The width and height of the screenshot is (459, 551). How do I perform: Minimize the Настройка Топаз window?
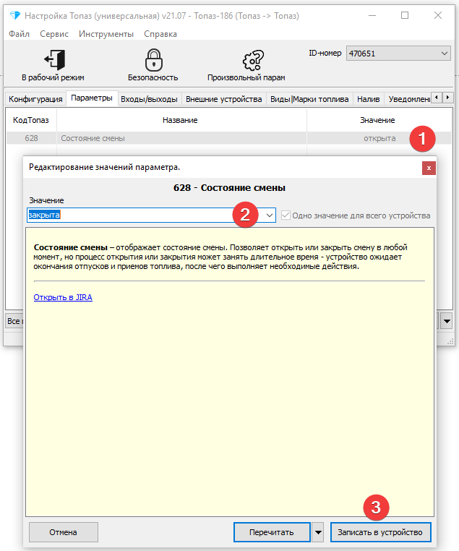[372, 15]
